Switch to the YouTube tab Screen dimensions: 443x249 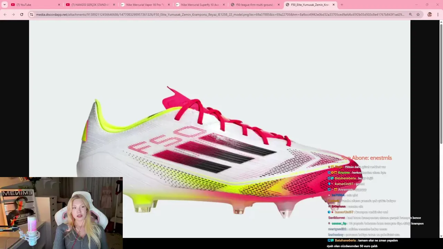[35, 4]
